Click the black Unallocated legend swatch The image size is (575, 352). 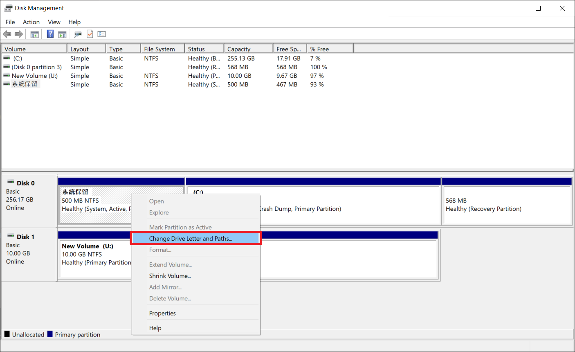7,334
